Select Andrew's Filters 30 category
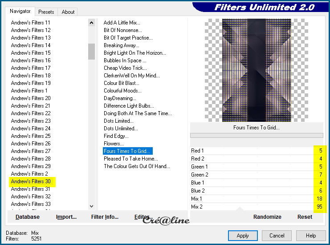This screenshot has width=330, height=245. pos(31,181)
